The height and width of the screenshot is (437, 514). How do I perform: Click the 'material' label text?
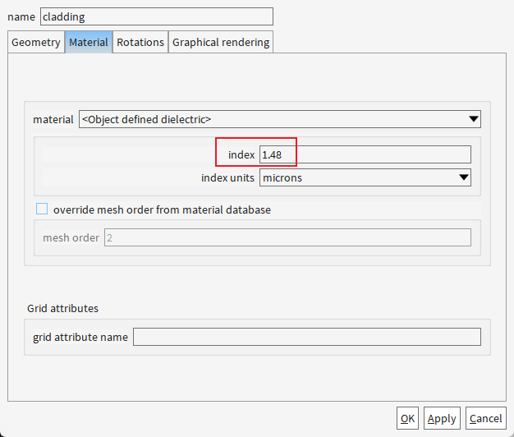tap(53, 119)
